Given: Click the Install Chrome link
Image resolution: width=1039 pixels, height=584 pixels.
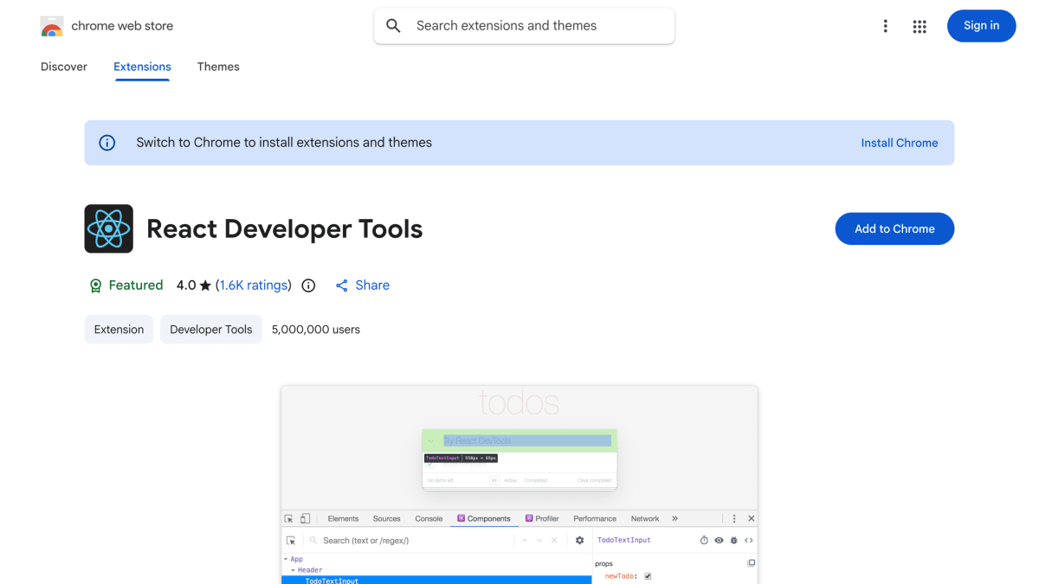Looking at the screenshot, I should (900, 143).
